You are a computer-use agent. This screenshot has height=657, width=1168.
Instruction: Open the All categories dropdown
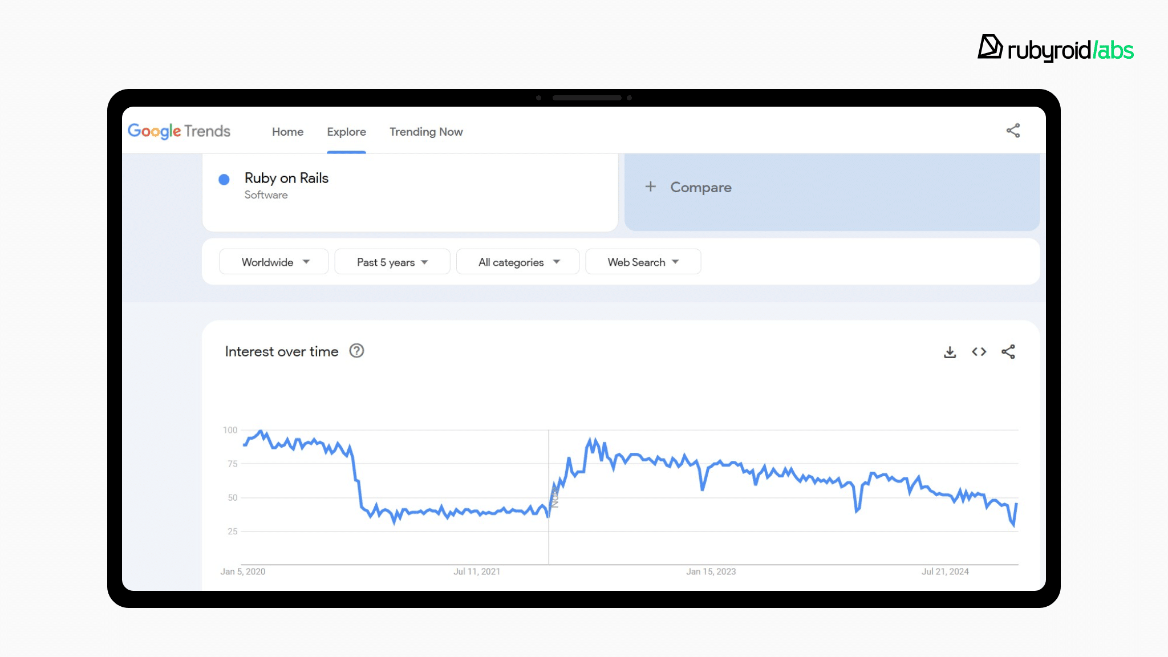pyautogui.click(x=517, y=262)
